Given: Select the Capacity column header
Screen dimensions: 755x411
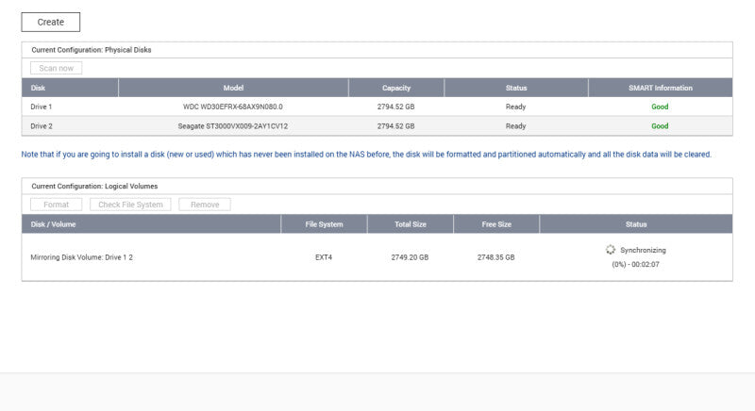Looking at the screenshot, I should [x=396, y=88].
